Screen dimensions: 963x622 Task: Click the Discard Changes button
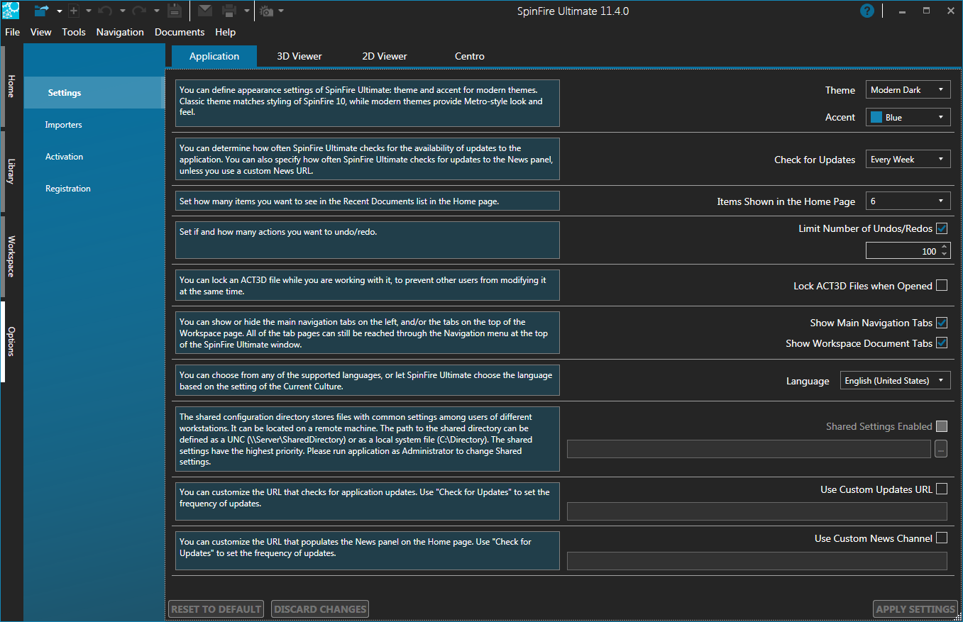[320, 609]
